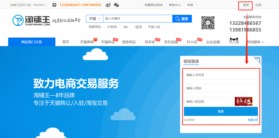Open 我要售出网店 link
This screenshot has width=279, height=138.
coord(154,5)
